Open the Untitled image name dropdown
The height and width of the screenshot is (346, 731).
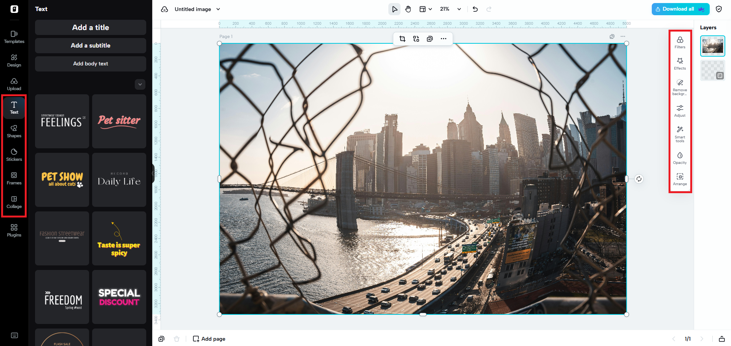pos(218,9)
